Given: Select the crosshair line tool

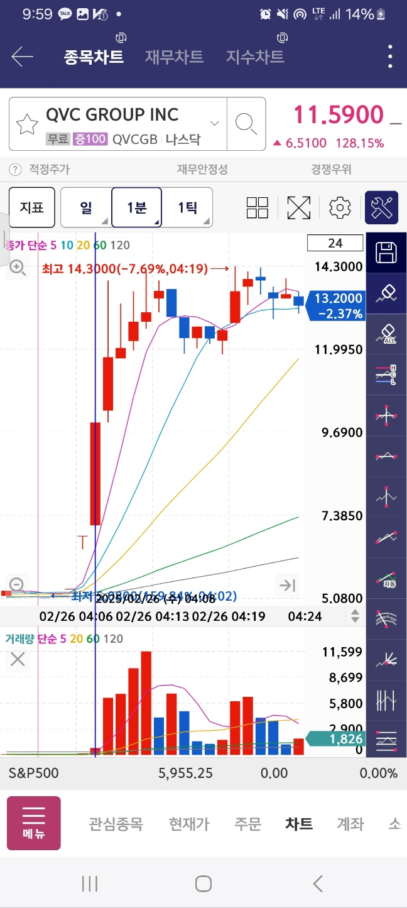Looking at the screenshot, I should pos(386,414).
